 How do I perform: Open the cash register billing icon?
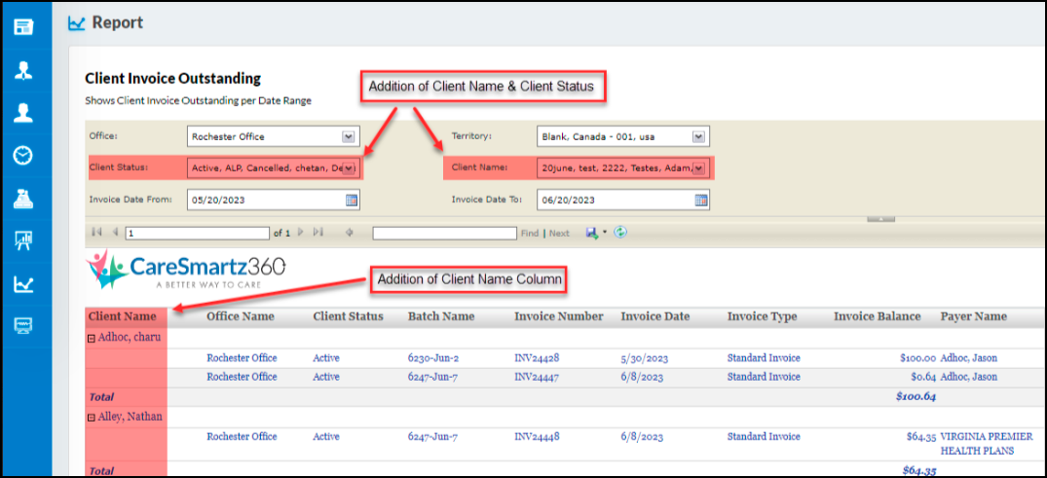tap(23, 199)
